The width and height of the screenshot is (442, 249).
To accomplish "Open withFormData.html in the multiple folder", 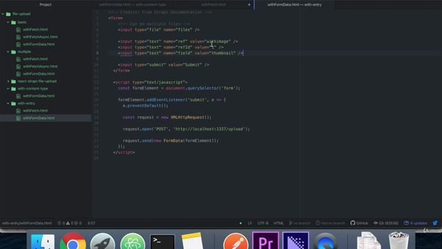I will pyautogui.click(x=39, y=74).
